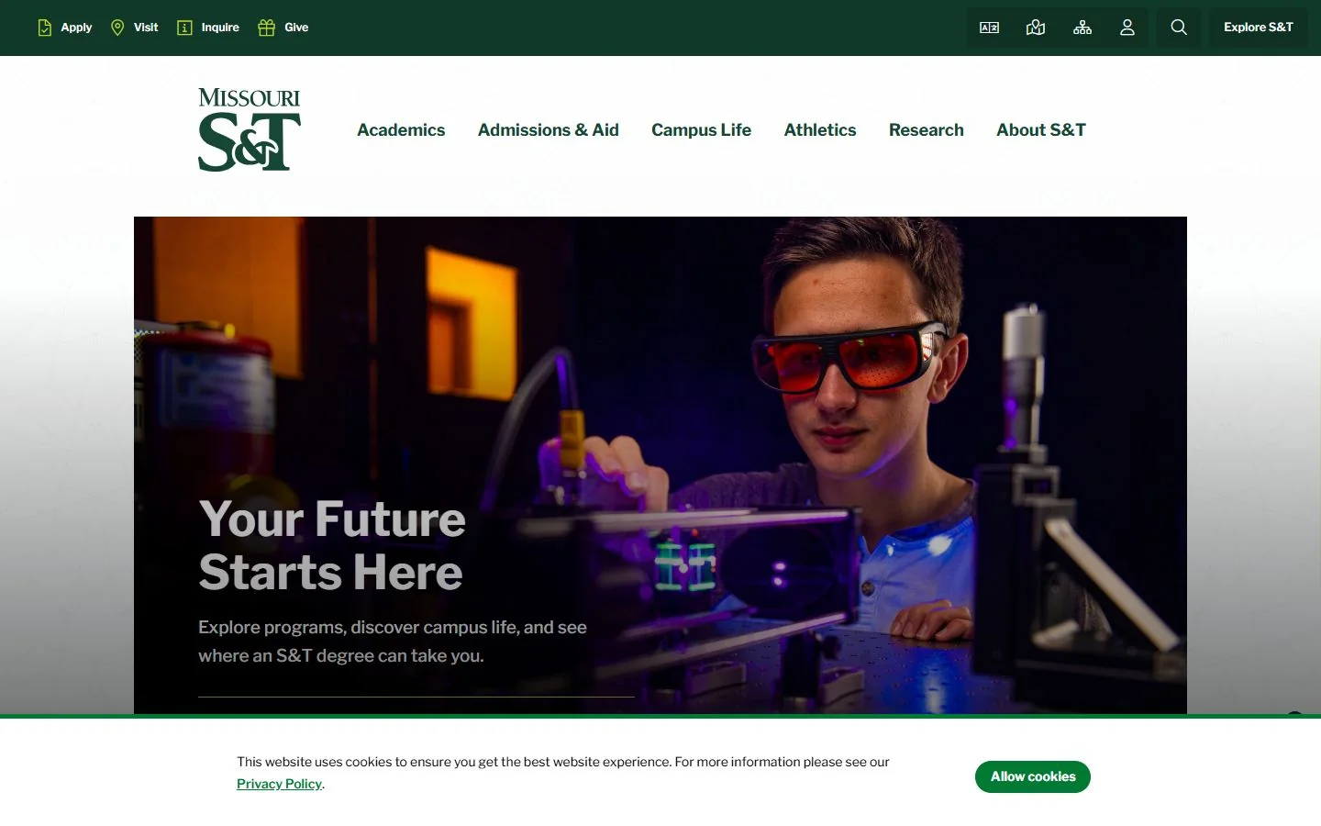Viewport: 1321px width, 826px height.
Task: Click the "Your Future Starts Here" headline
Action: 332,545
